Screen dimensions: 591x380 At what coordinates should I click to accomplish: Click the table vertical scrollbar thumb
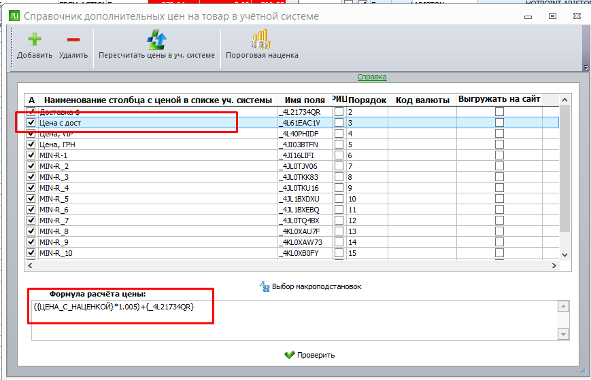point(564,168)
